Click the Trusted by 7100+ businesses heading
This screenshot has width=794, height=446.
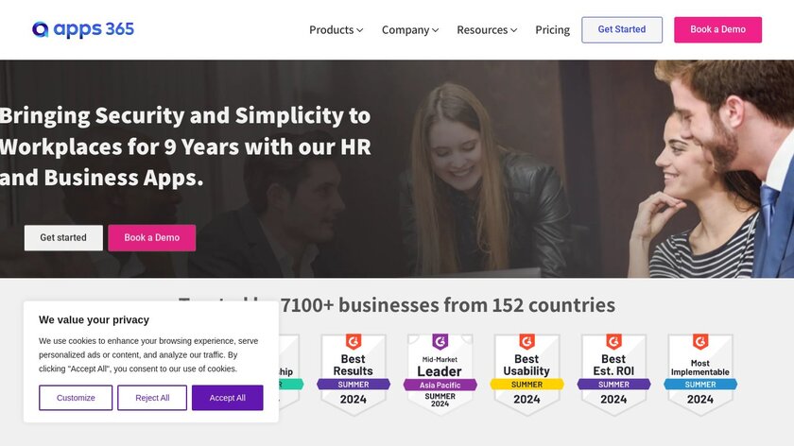(444, 304)
